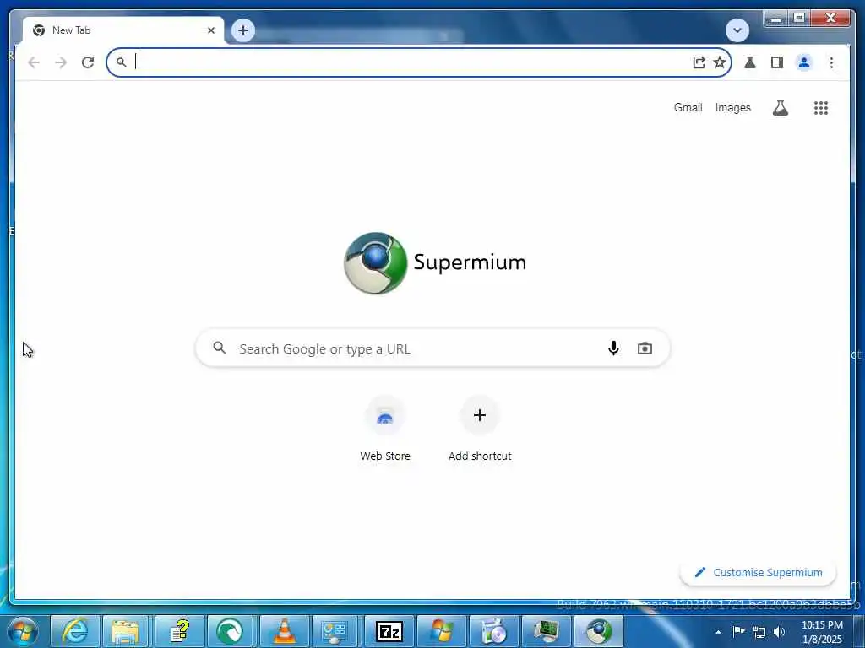Open the network status tray icon
This screenshot has height=648, width=865.
(x=759, y=632)
